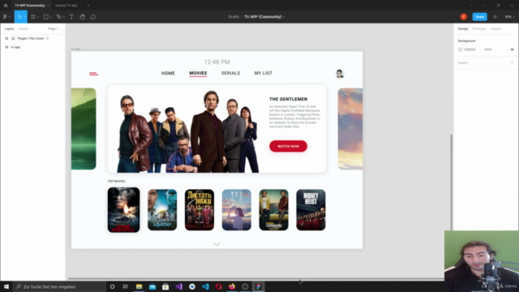Image resolution: width=519 pixels, height=292 pixels.
Task: Click MOVIES in the design nav
Action: (198, 73)
